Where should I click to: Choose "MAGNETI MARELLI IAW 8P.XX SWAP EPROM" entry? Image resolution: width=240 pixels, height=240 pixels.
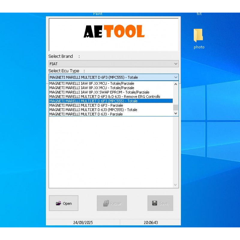99,92
